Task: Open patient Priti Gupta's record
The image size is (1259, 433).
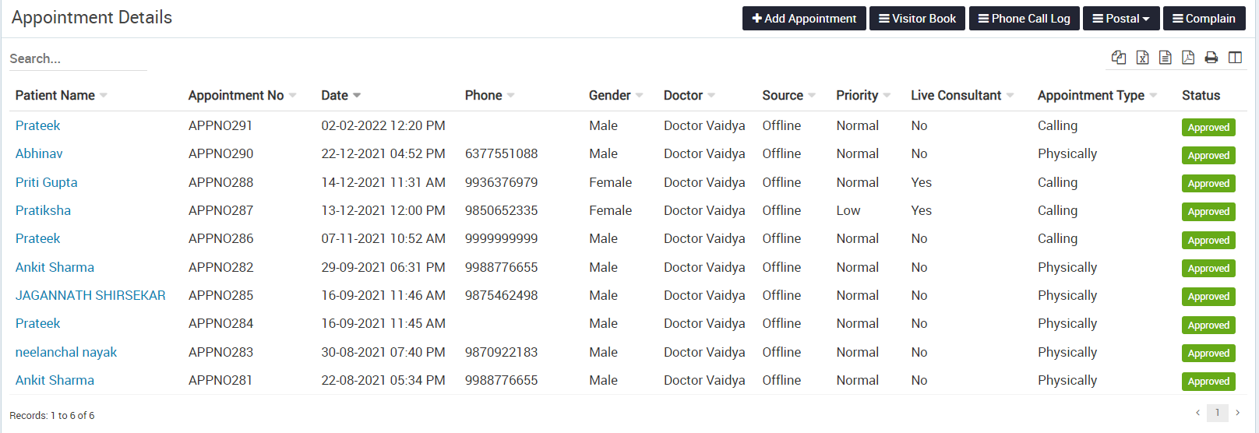Action: 47,182
